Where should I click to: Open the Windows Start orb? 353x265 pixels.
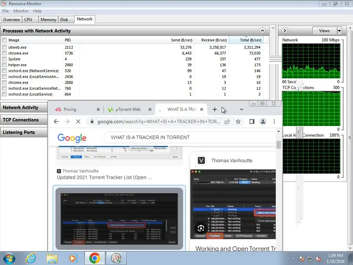(9, 258)
